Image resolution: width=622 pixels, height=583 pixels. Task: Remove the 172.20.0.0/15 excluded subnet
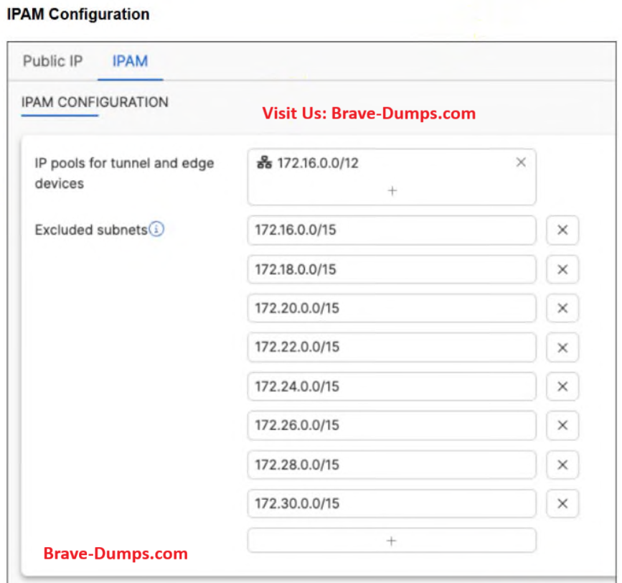tap(562, 308)
